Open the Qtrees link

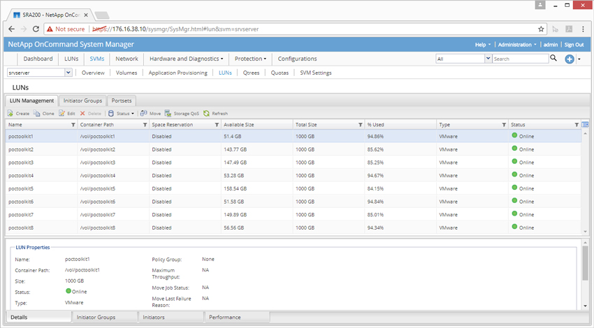(251, 73)
